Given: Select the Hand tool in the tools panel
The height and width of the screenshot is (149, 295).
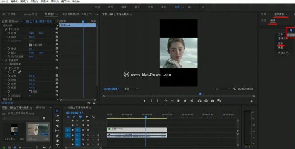Looking at the screenshot, I should coord(57,140).
